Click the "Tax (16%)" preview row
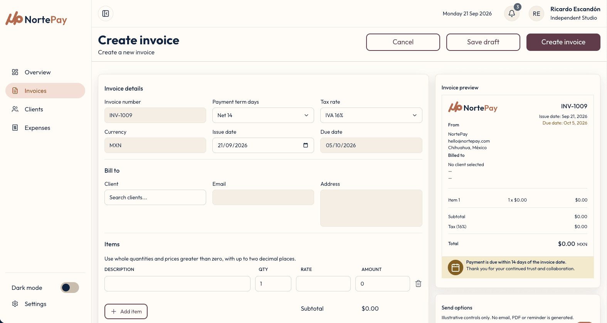 tap(518, 227)
